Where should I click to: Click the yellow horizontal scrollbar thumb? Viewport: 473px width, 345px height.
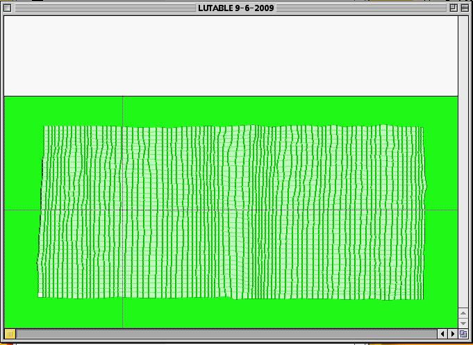[x=10, y=333]
